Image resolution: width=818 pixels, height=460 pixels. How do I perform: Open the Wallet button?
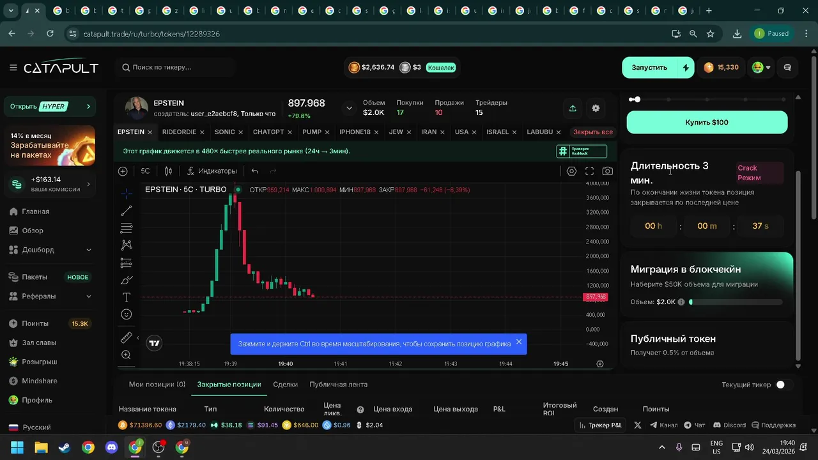tap(441, 67)
